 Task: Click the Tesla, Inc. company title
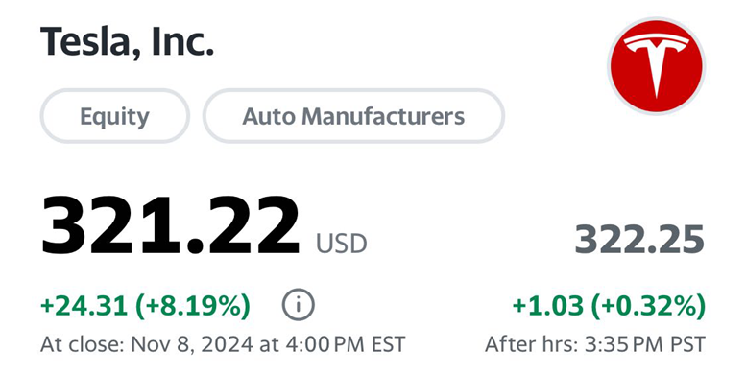(127, 42)
